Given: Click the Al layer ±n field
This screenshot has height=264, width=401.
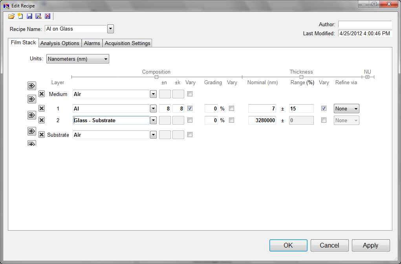Looking at the screenshot, I should (x=165, y=108).
